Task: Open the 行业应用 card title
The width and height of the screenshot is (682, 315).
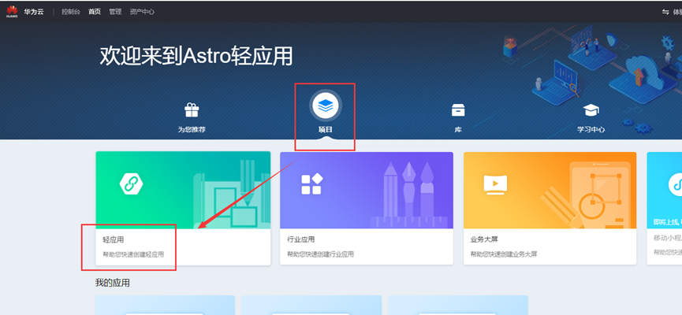Action: pos(301,239)
